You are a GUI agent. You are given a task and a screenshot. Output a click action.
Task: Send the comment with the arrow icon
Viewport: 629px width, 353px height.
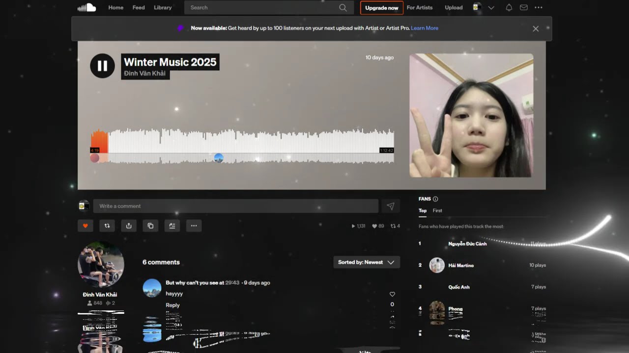[391, 206]
